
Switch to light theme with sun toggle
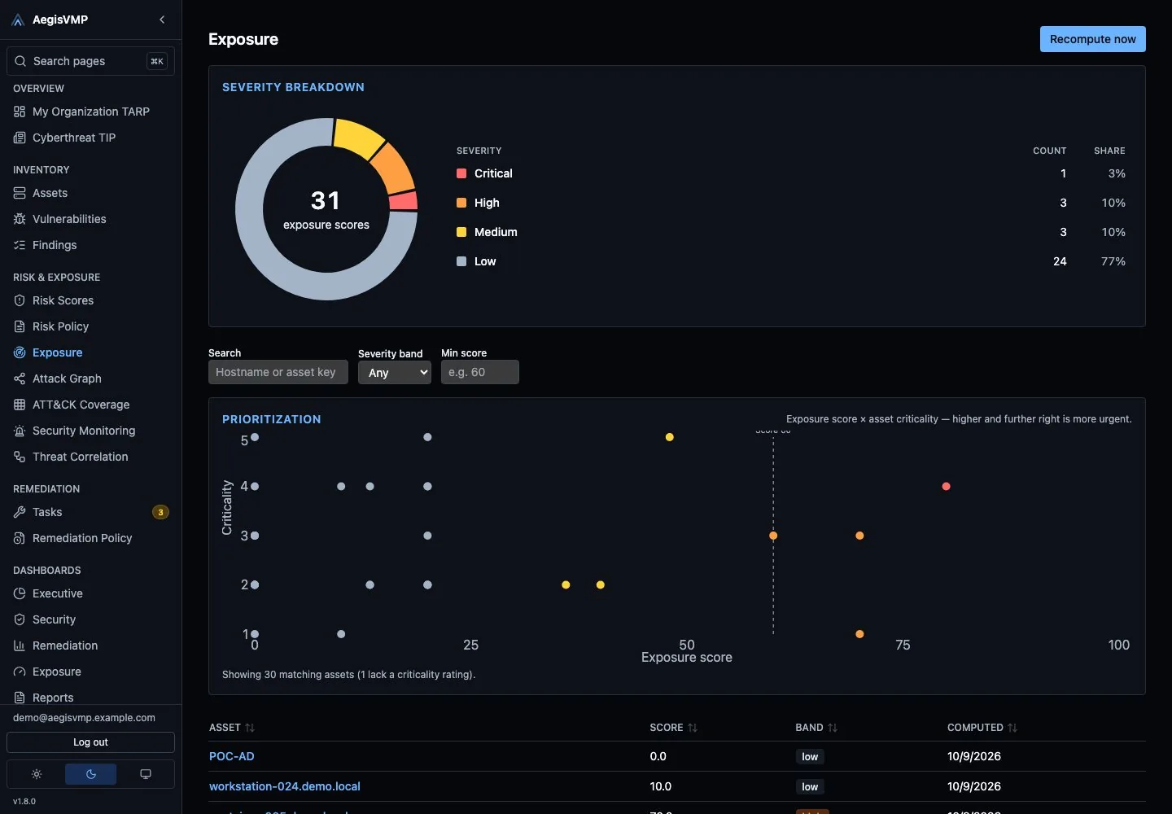coord(37,774)
